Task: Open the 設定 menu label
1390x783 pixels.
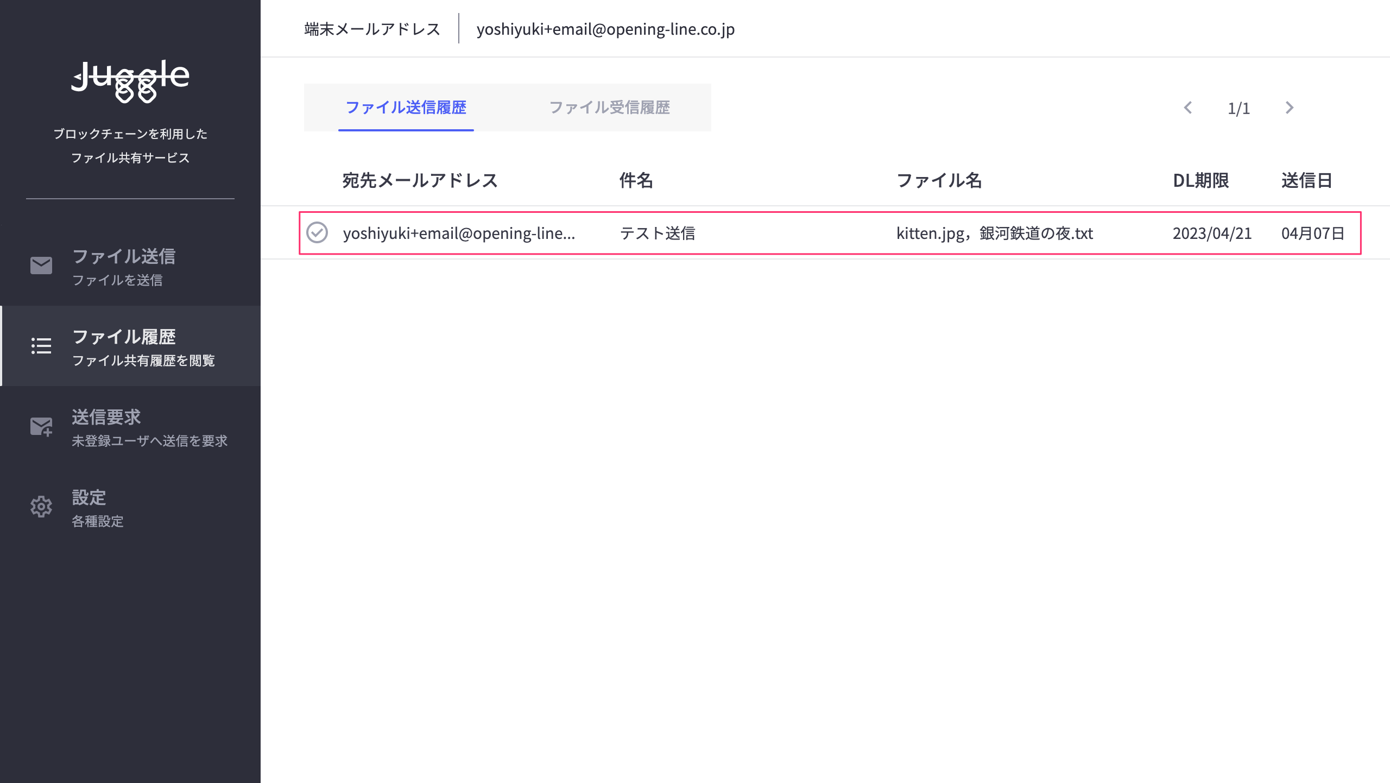Action: pos(89,497)
